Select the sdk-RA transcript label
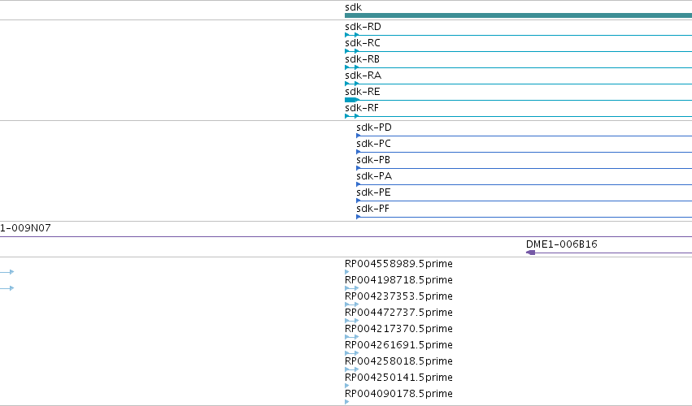 (363, 76)
